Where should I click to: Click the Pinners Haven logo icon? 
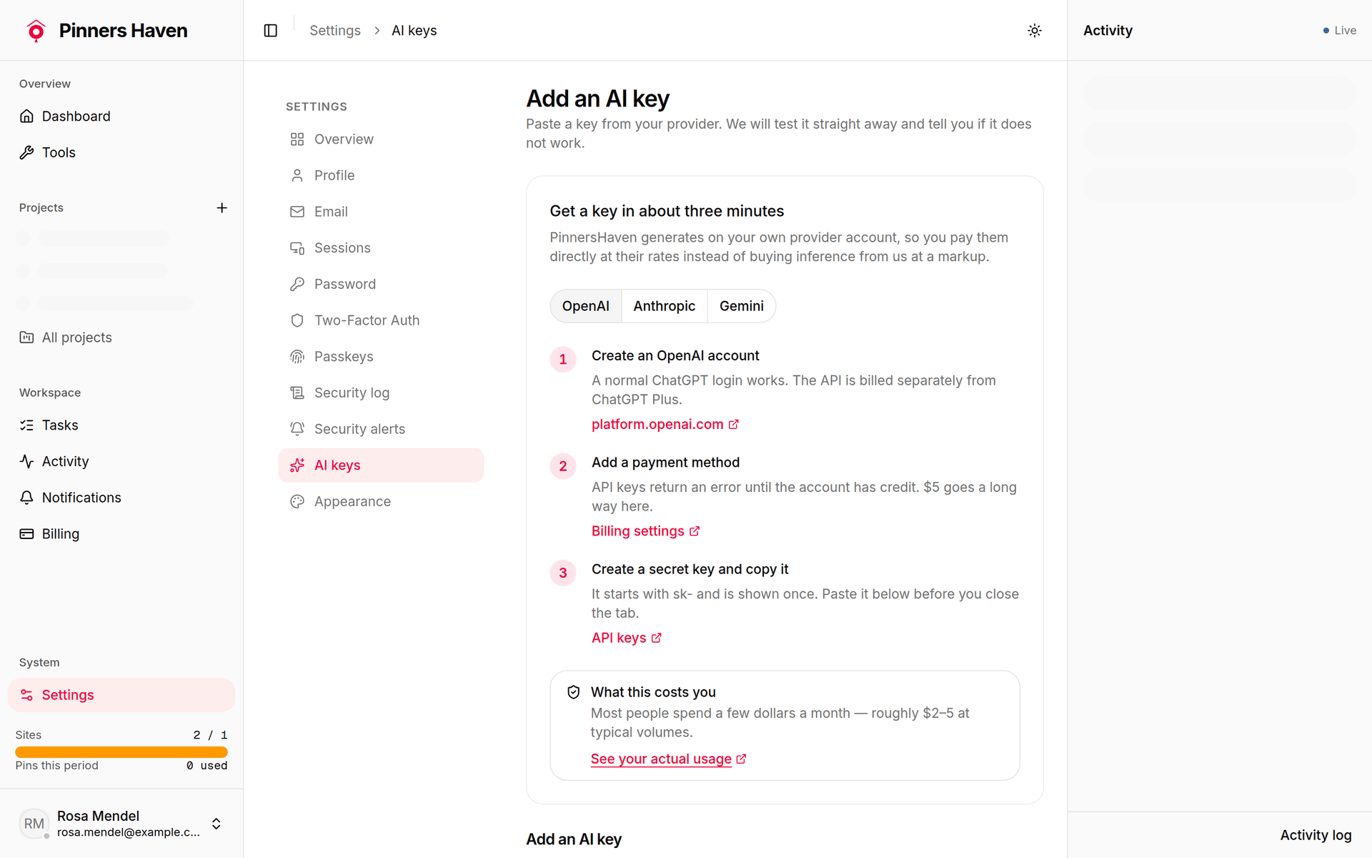[x=36, y=31]
